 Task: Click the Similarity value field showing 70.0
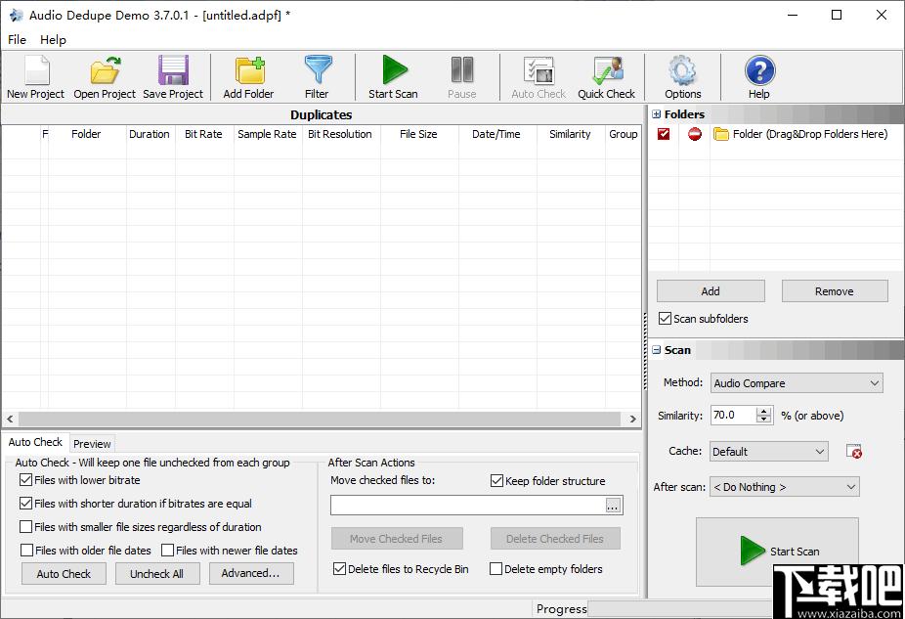click(x=734, y=416)
